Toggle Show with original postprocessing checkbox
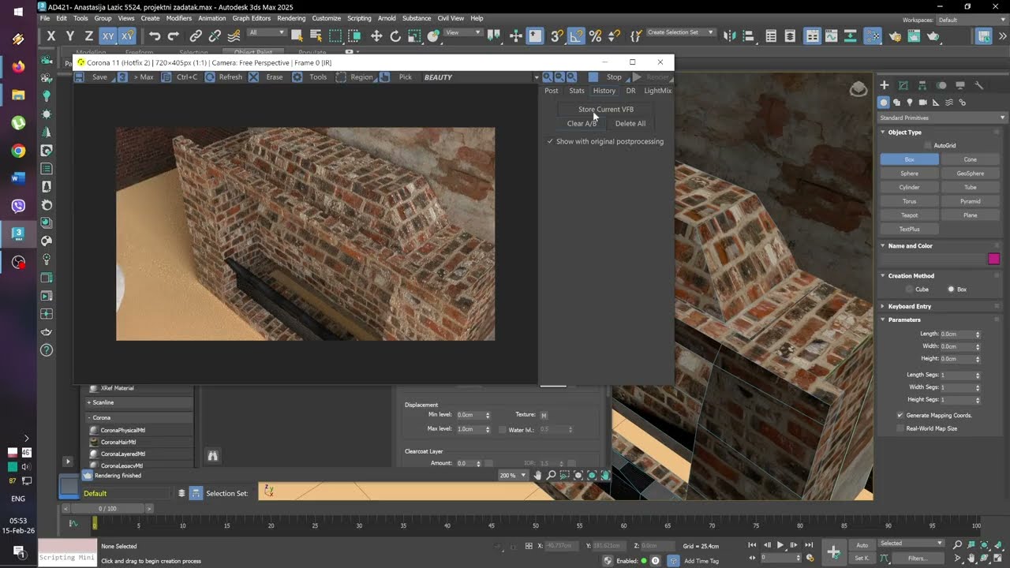1010x568 pixels. pos(550,141)
